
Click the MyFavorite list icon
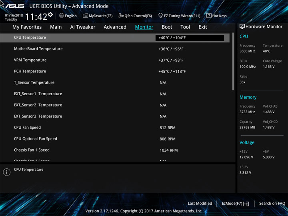pyautogui.click(x=85, y=16)
